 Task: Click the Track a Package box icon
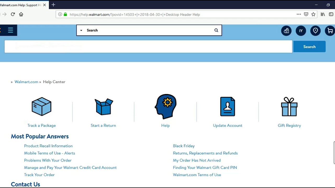coord(41,107)
